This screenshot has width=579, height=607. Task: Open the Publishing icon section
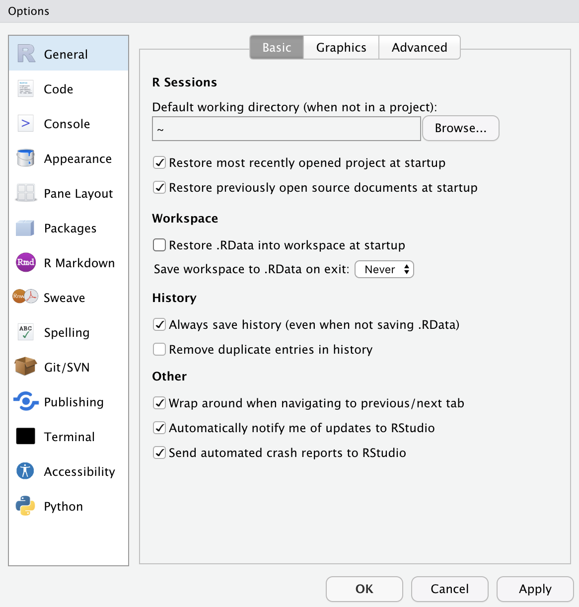(26, 401)
